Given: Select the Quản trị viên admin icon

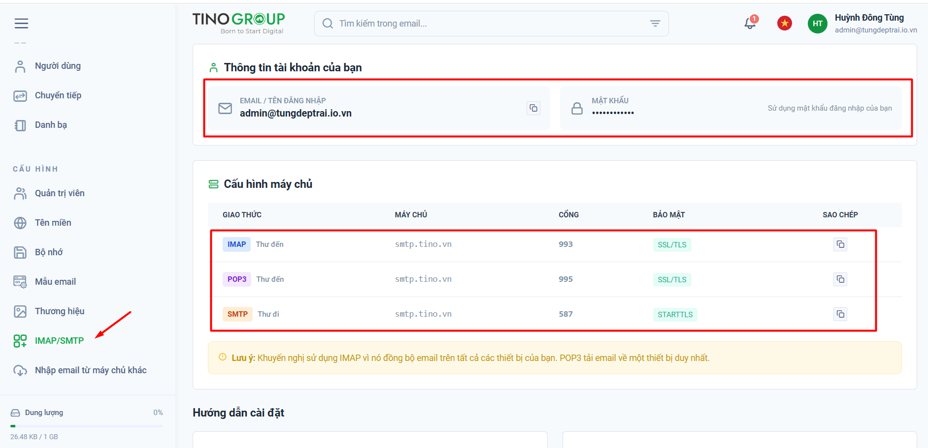Looking at the screenshot, I should [20, 193].
